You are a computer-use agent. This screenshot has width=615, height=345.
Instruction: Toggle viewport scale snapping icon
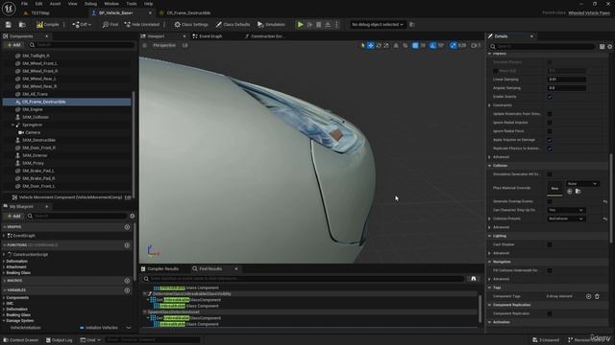click(453, 46)
